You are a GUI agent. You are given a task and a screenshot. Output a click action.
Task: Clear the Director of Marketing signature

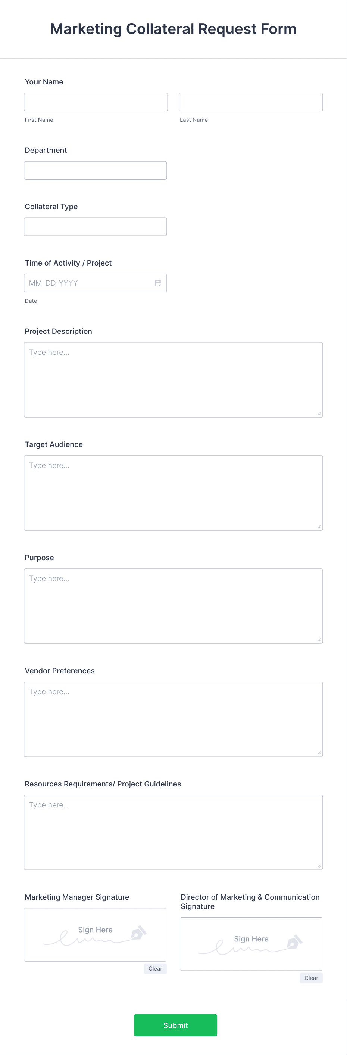click(311, 978)
